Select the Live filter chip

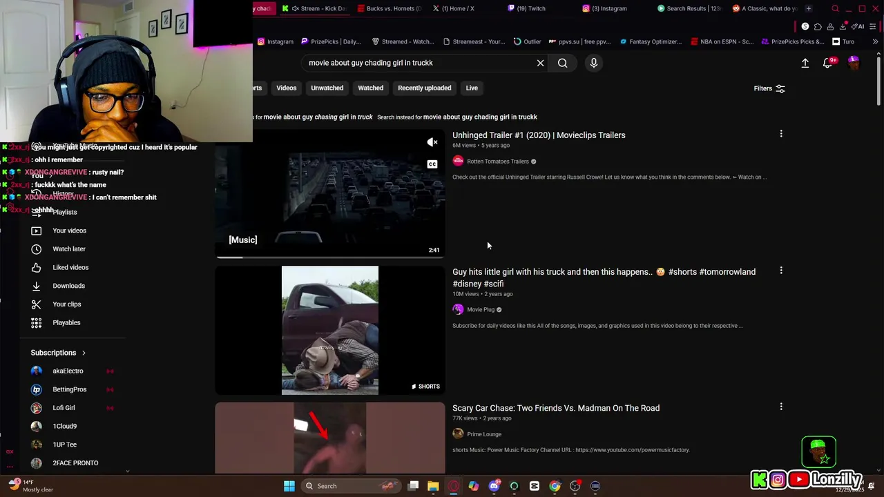(472, 88)
